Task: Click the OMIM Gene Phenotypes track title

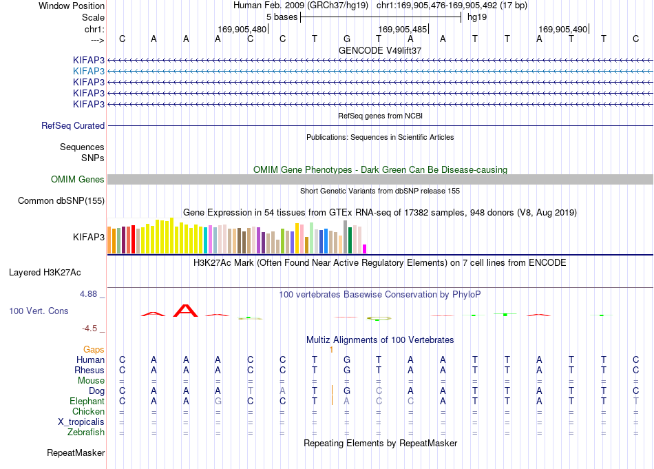Action: [380, 170]
